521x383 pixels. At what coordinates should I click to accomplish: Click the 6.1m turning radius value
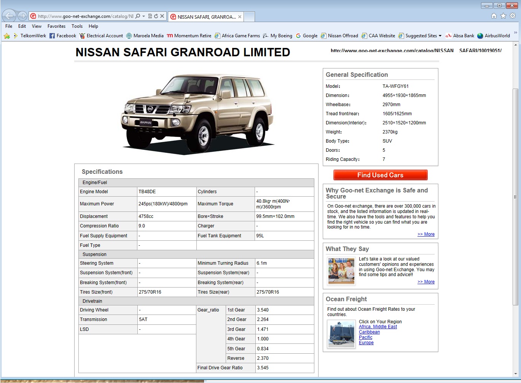point(261,263)
